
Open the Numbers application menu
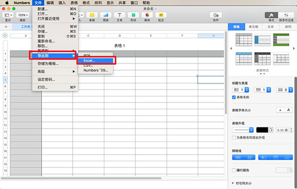(22, 3)
